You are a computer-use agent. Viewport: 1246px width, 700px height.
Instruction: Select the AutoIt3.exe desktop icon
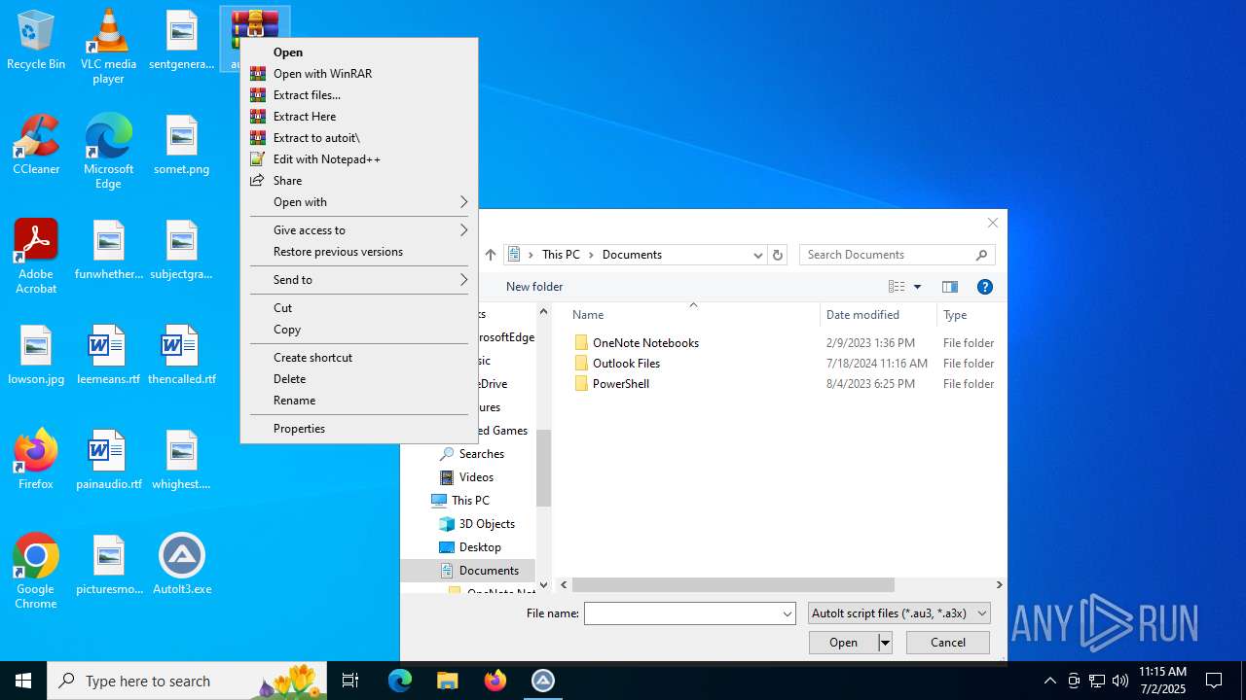[181, 566]
